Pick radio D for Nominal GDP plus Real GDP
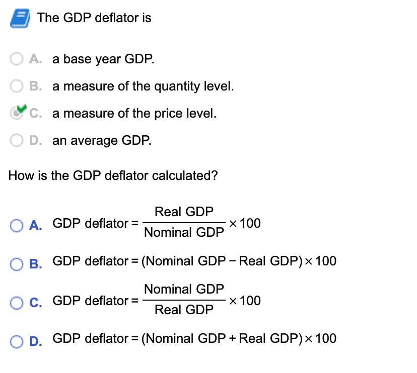 pyautogui.click(x=17, y=342)
